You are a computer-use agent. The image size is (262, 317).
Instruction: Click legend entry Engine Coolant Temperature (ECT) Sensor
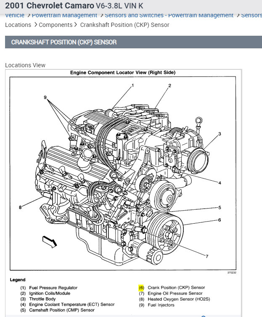pos(72,304)
